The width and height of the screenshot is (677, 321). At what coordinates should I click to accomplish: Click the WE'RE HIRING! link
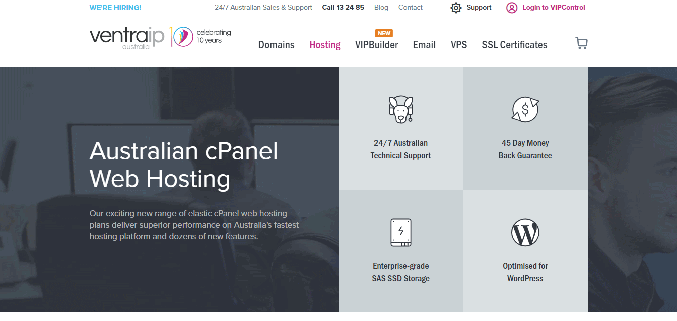pos(115,8)
